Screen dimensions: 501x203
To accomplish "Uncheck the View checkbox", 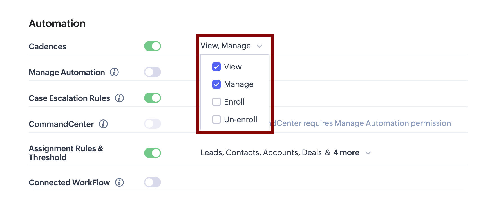I will click(x=216, y=67).
